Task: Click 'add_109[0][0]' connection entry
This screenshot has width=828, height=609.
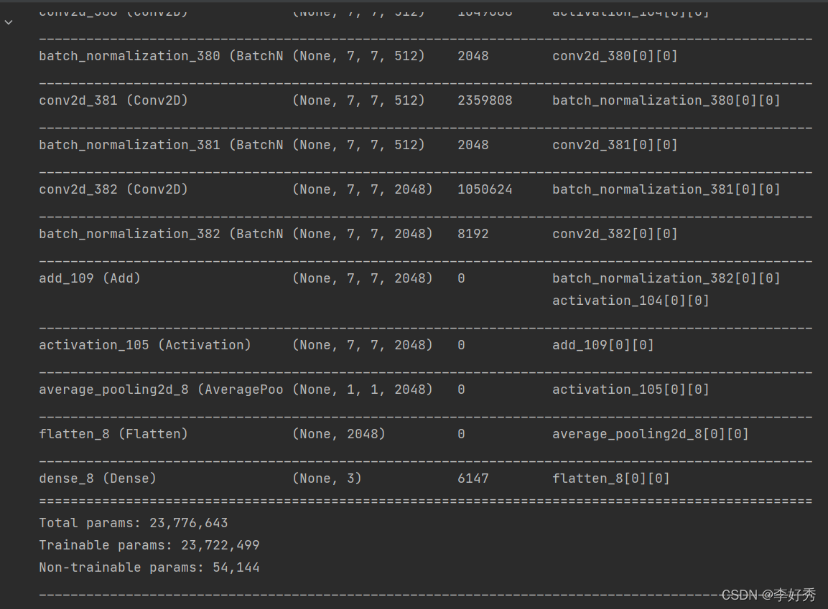Action: coord(603,345)
